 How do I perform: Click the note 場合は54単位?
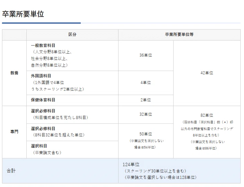144,147
